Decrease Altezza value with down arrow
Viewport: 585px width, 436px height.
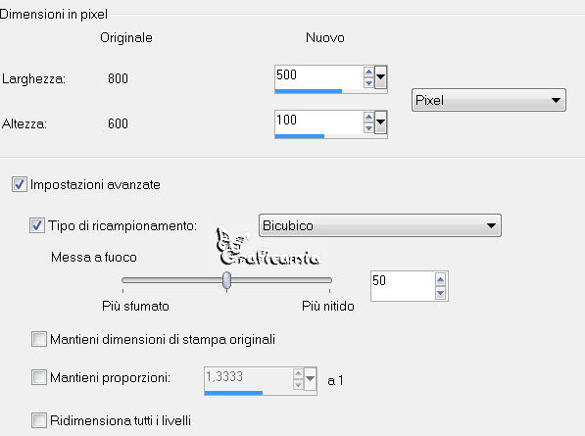coord(368,128)
